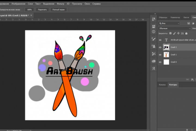
Task: Open the Character panel 'A' icon
Action: coord(154,69)
